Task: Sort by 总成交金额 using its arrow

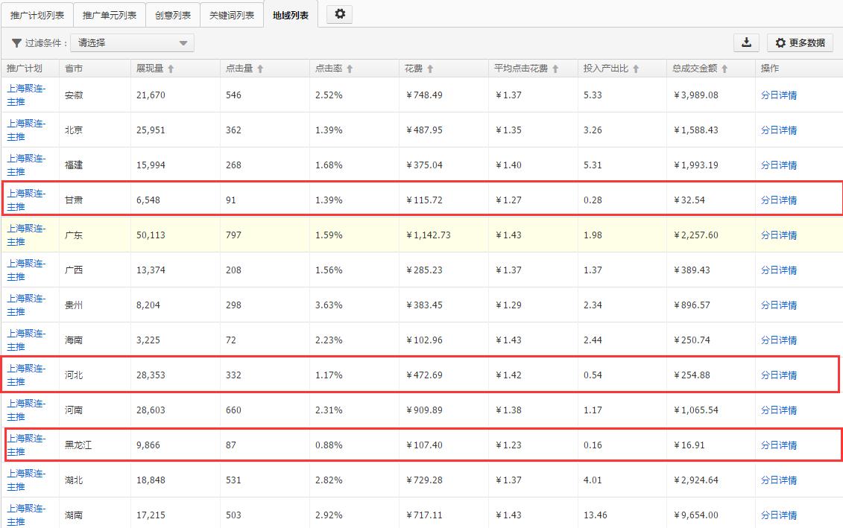Action: click(x=724, y=69)
